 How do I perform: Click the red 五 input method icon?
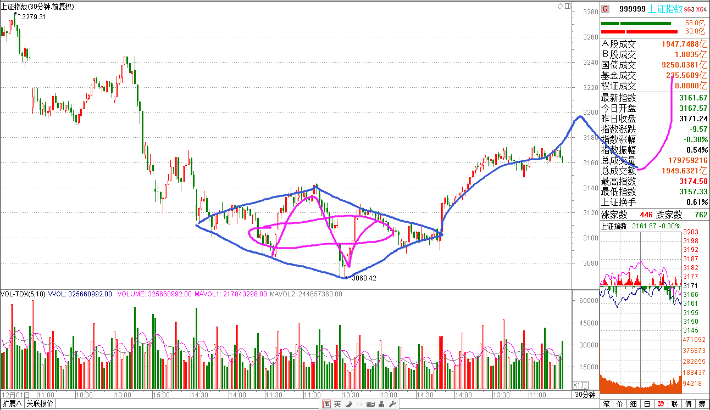tap(326, 405)
